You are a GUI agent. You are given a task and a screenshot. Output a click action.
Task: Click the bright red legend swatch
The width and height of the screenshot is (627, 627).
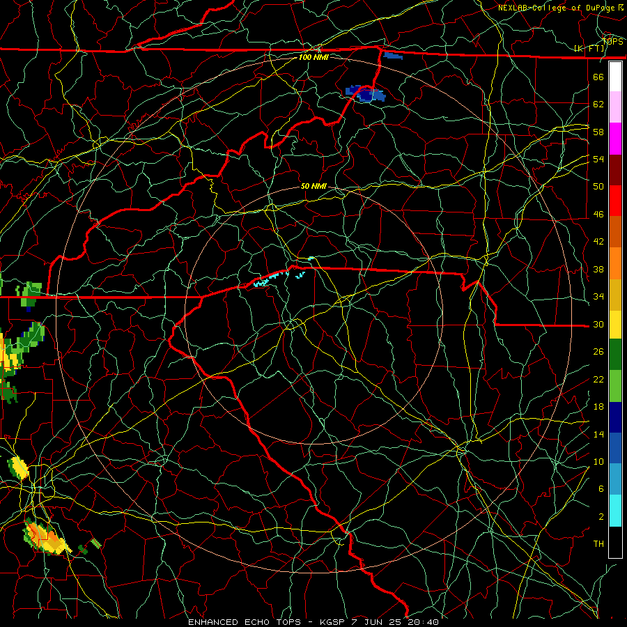(x=615, y=201)
